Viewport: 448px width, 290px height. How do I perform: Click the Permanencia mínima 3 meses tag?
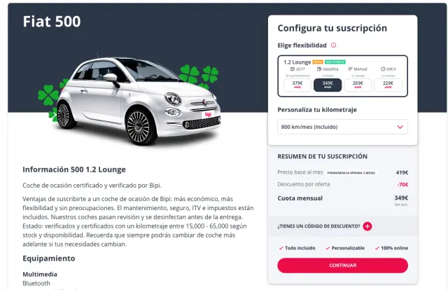tap(351, 173)
